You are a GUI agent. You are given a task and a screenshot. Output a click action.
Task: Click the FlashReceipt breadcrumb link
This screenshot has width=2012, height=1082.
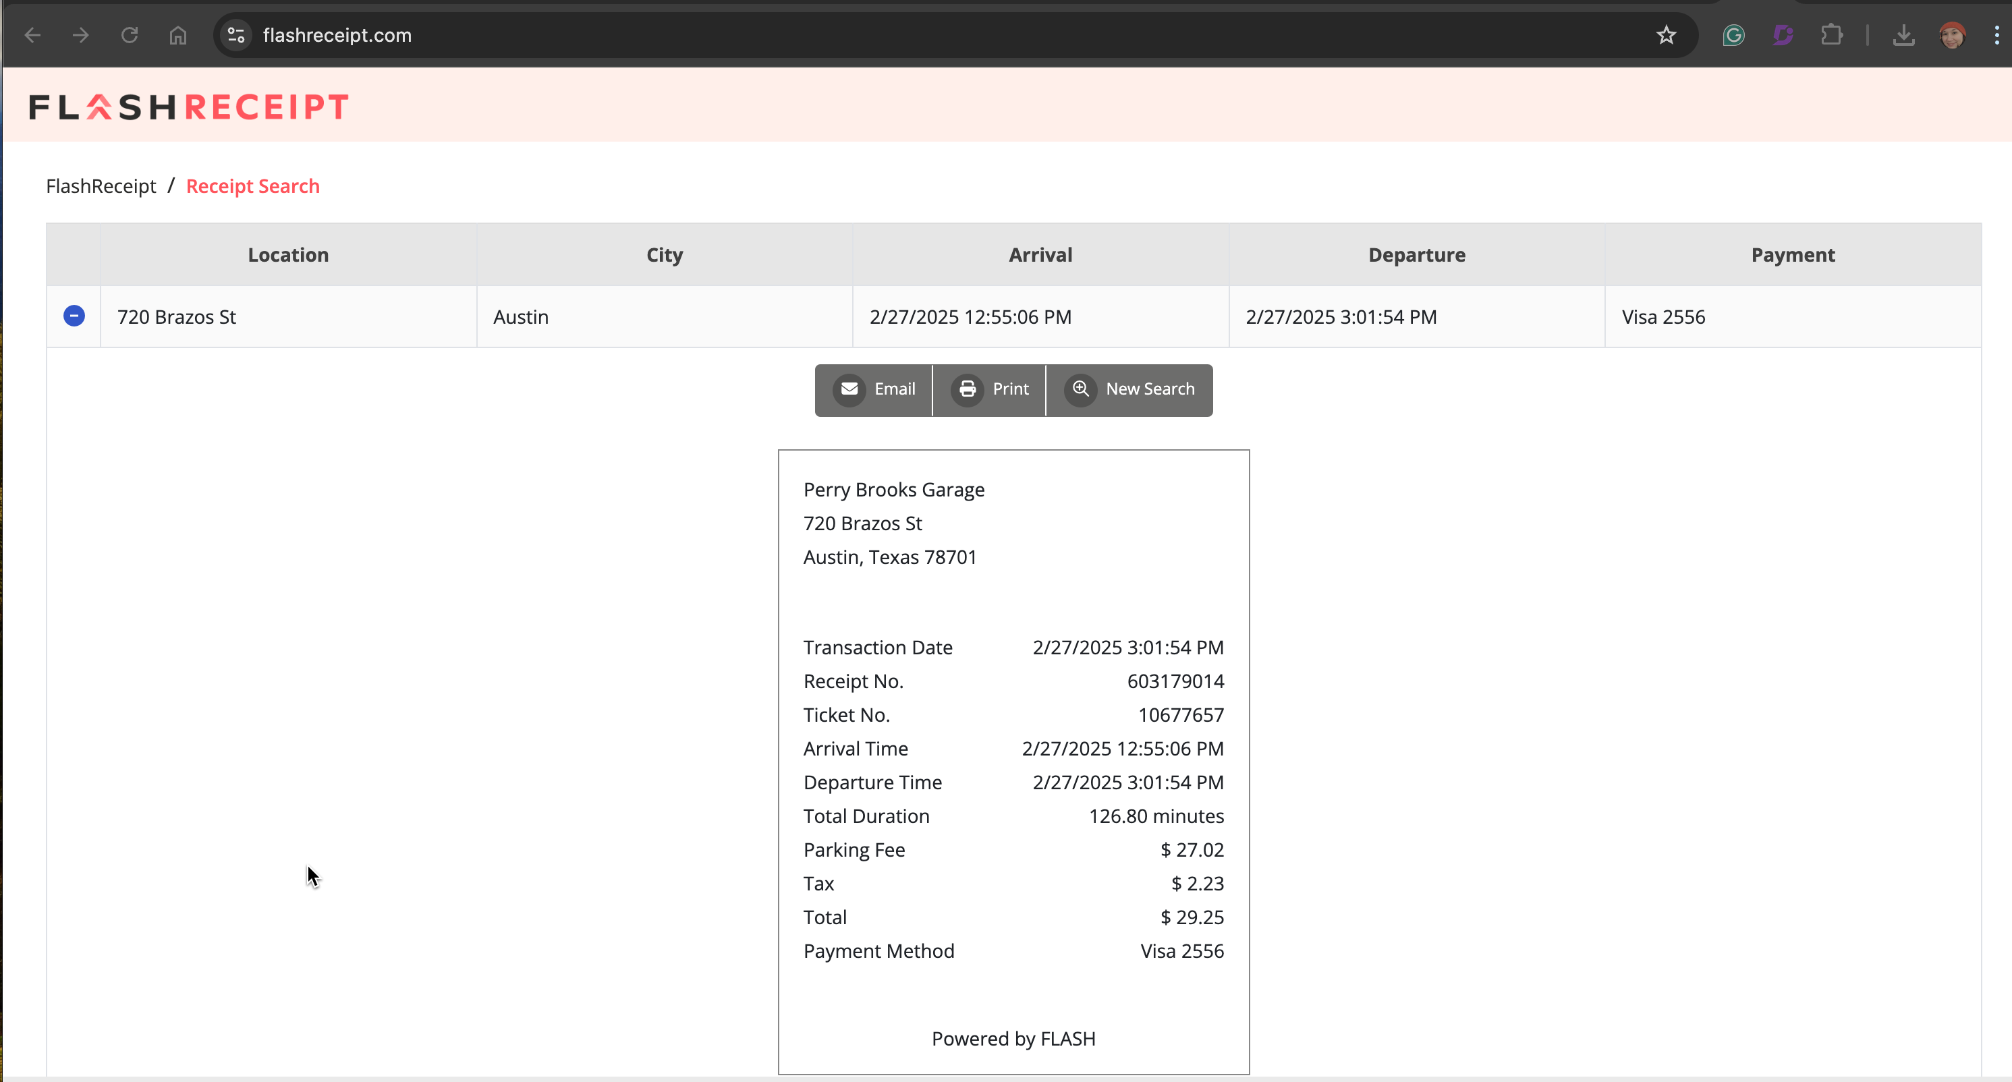(101, 186)
